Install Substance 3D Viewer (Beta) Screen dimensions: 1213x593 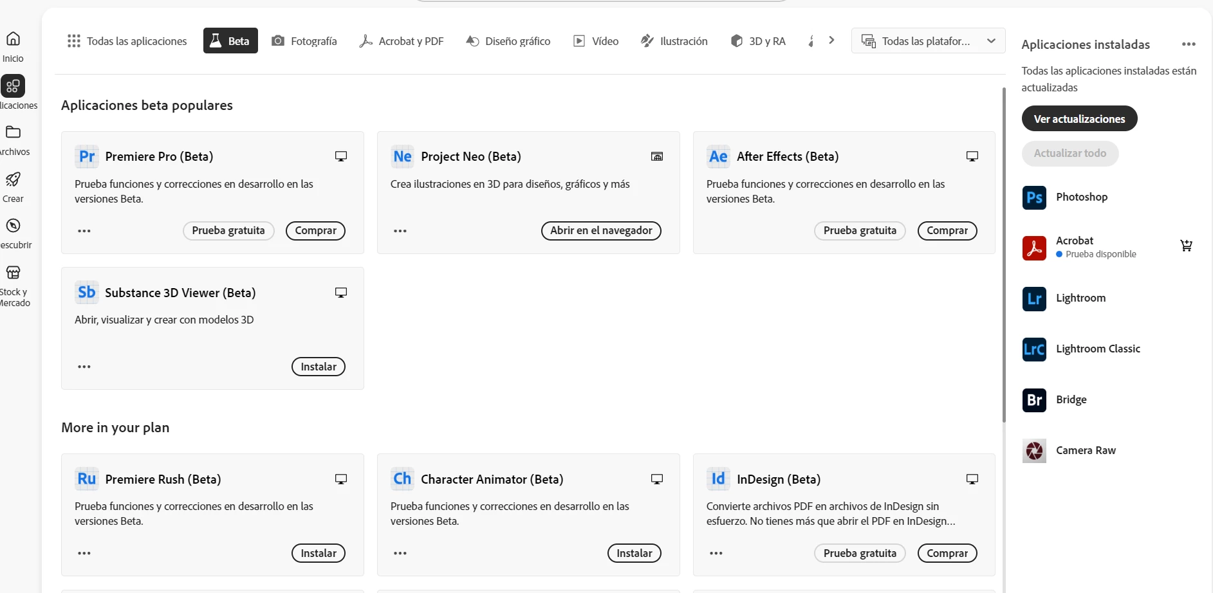319,367
